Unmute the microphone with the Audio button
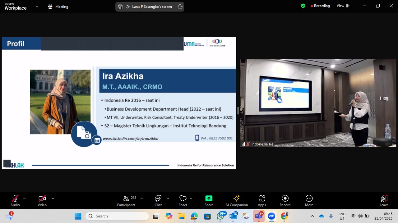Screen dimensions: 398x223 pos(15,200)
